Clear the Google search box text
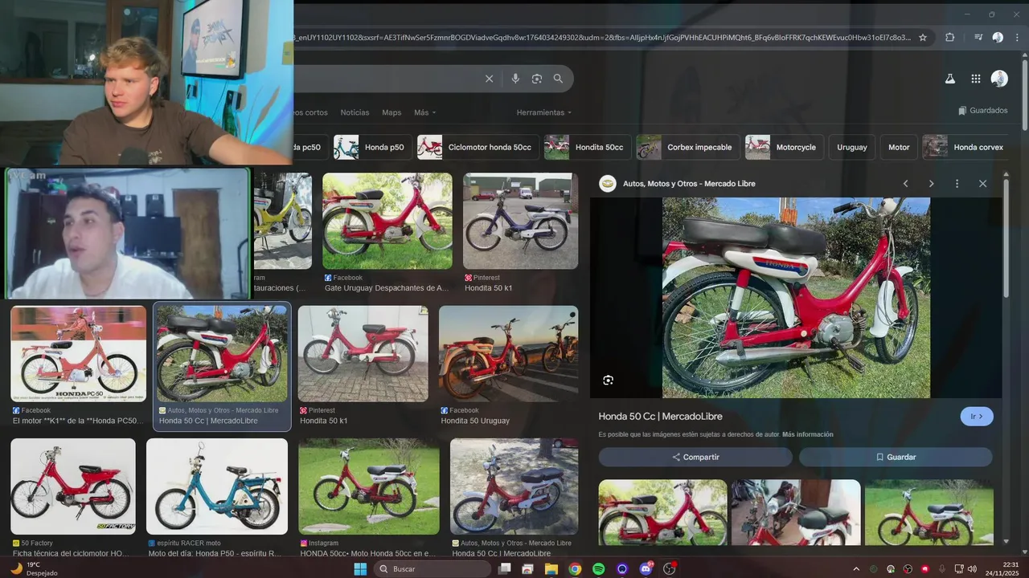The height and width of the screenshot is (578, 1029). [489, 79]
